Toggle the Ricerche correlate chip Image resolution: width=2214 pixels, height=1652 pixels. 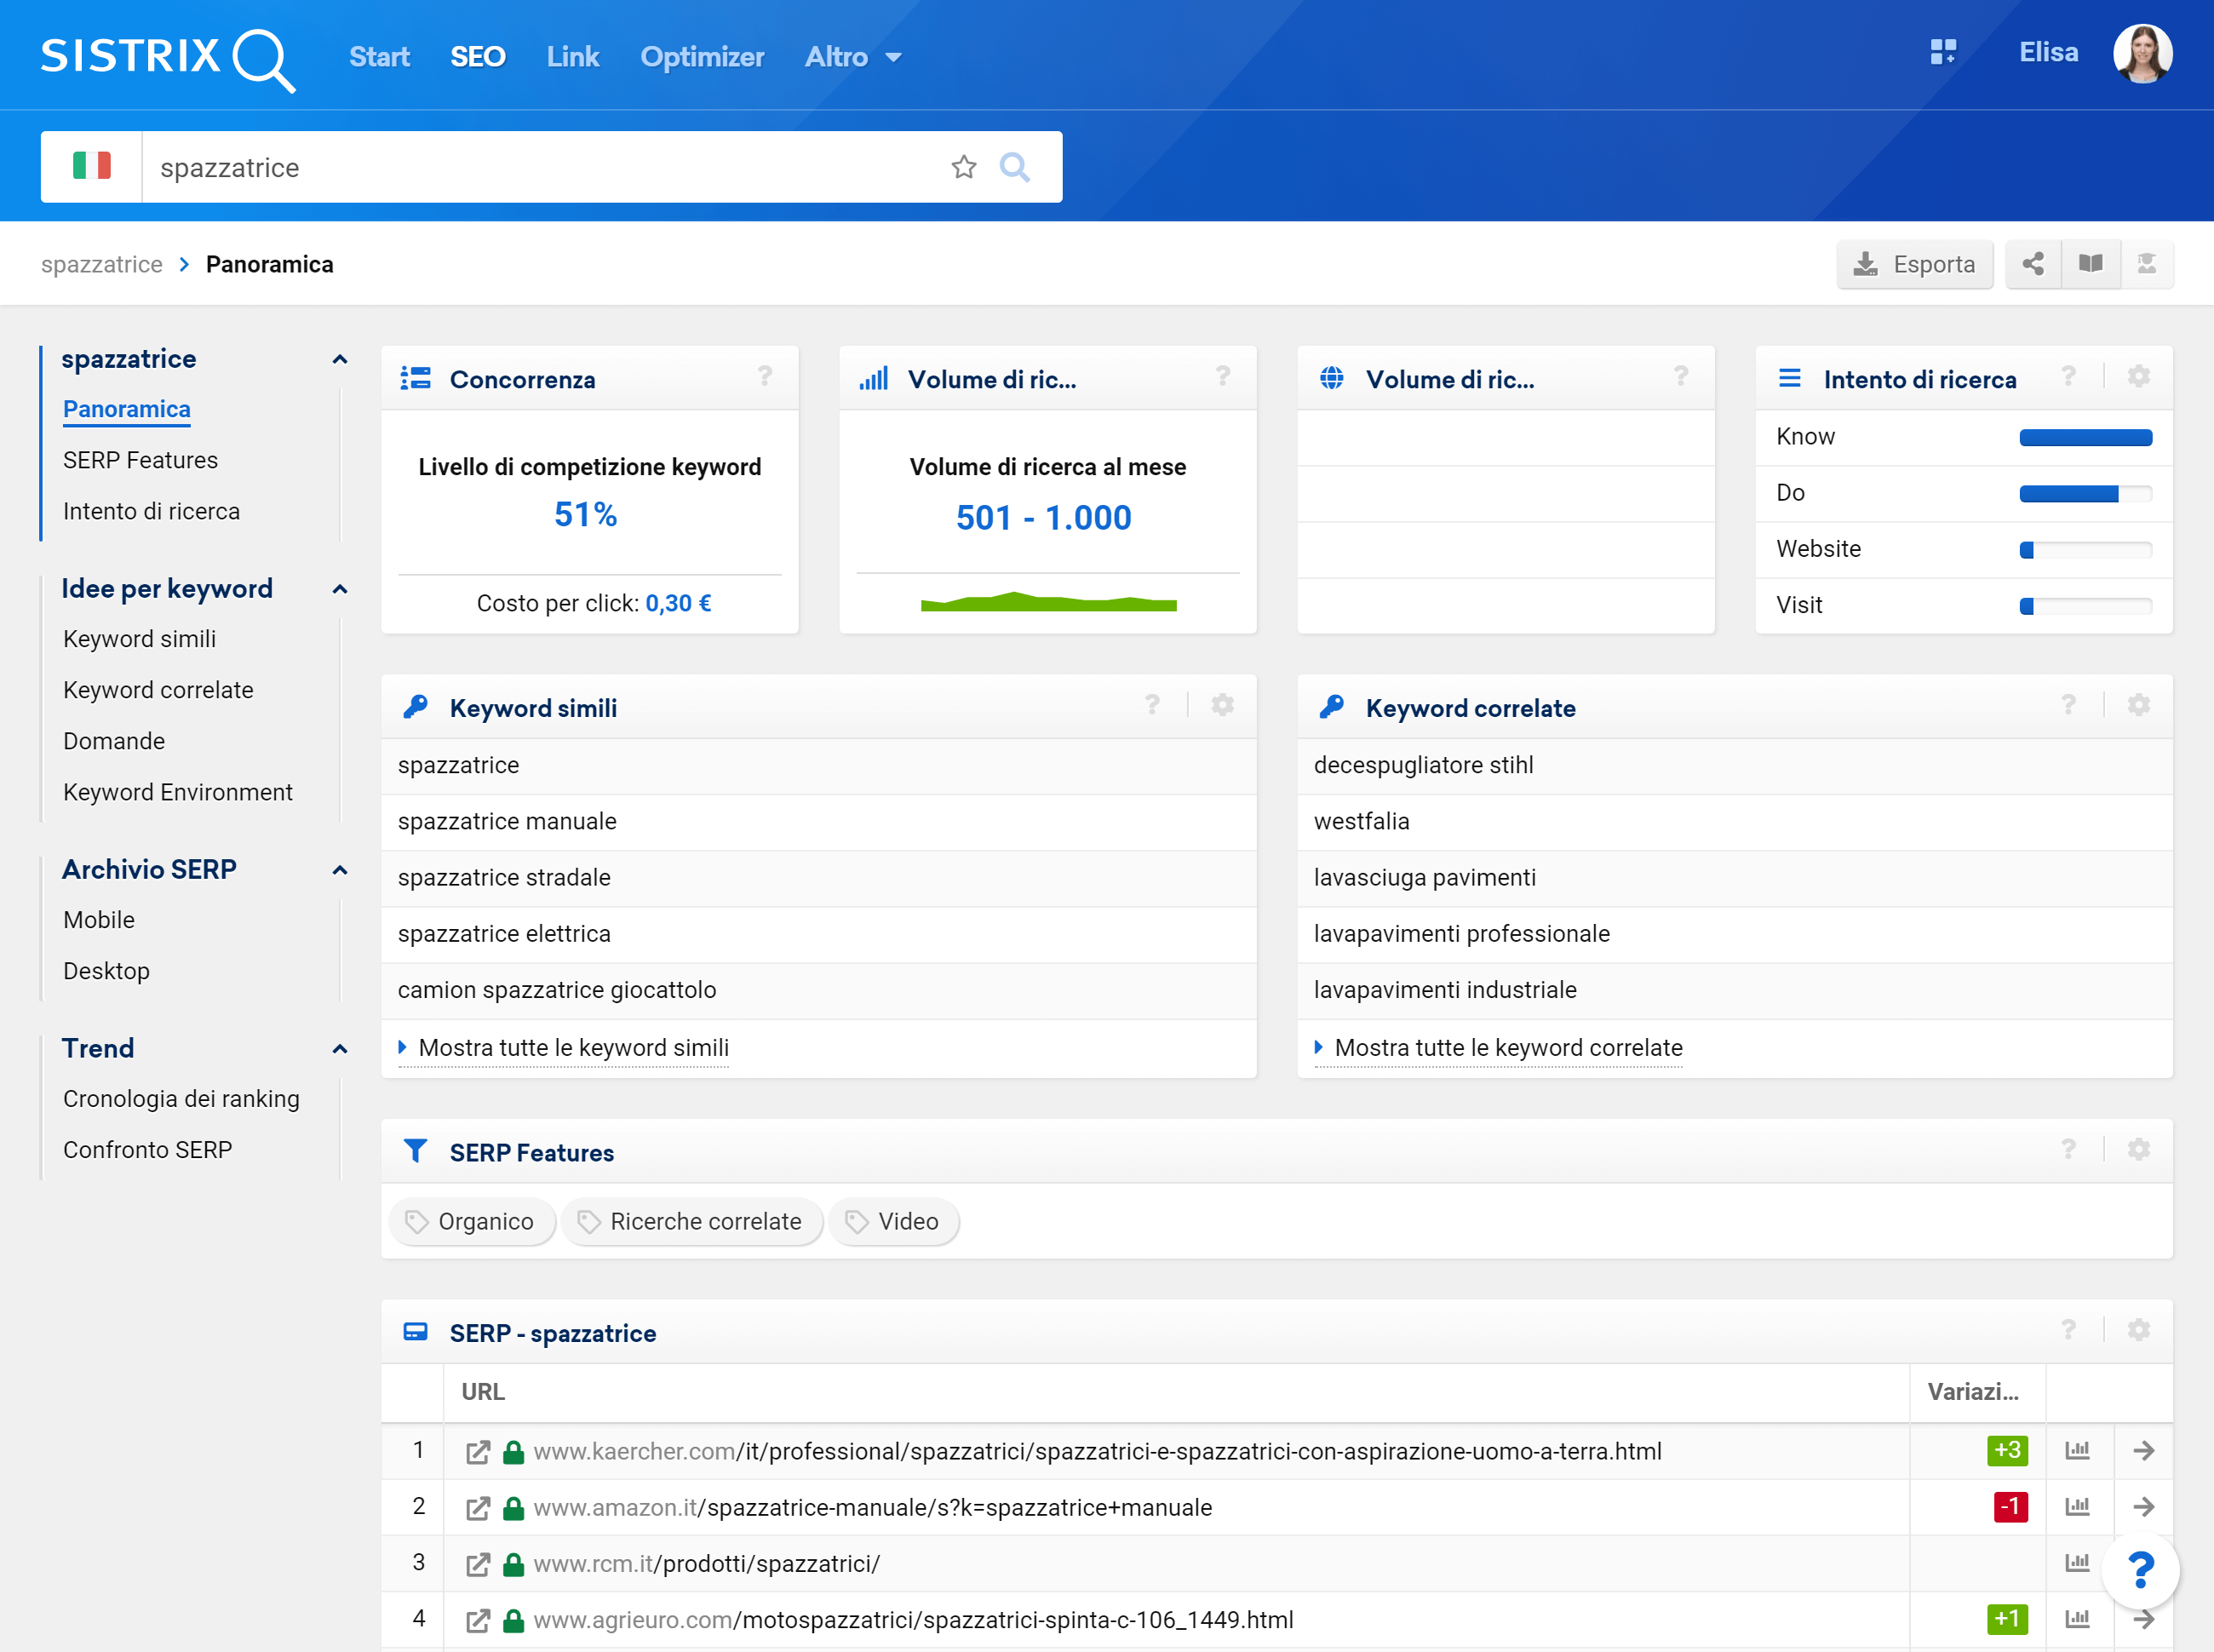pyautogui.click(x=692, y=1220)
